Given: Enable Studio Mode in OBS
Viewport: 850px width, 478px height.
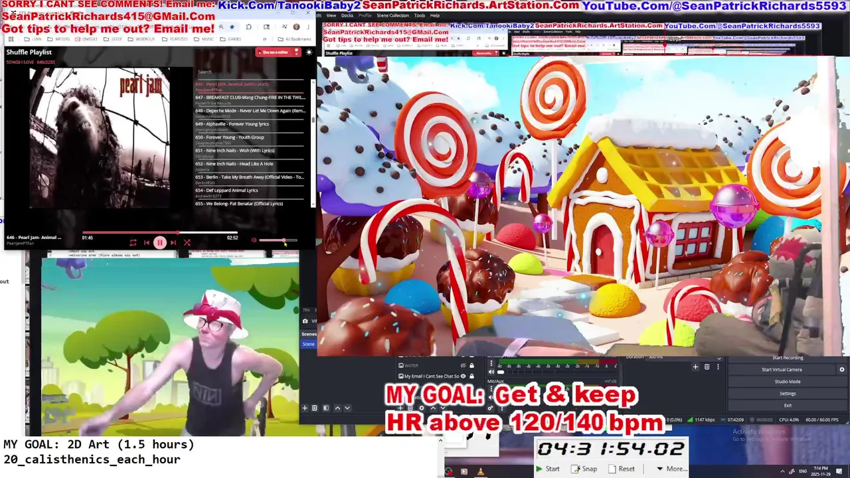Looking at the screenshot, I should (x=788, y=382).
